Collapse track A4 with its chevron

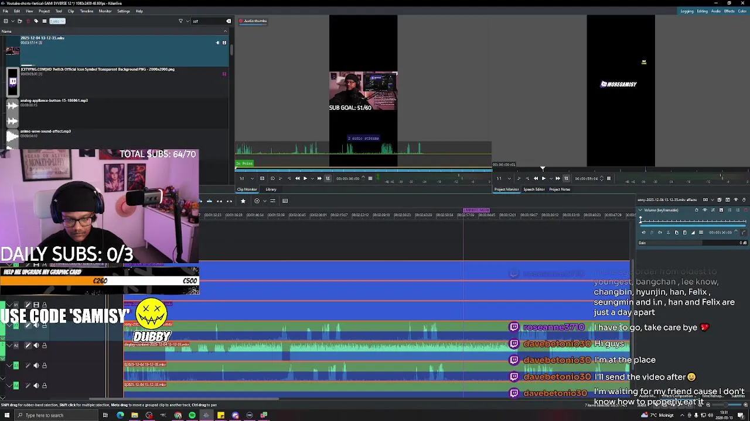tap(9, 385)
